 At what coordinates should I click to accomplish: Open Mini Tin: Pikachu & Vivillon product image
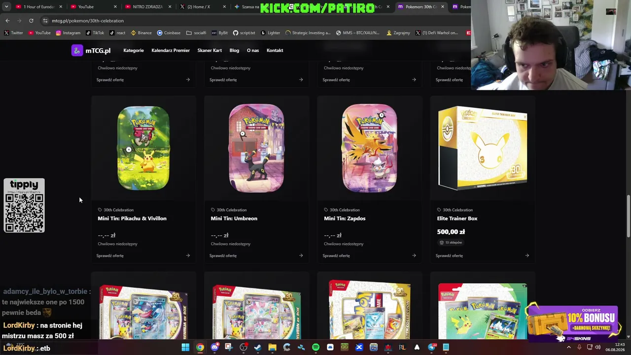pyautogui.click(x=143, y=148)
